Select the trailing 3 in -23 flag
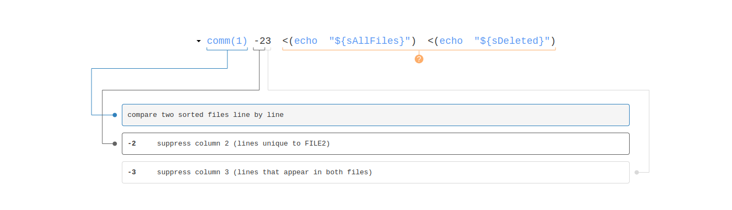 [x=268, y=41]
